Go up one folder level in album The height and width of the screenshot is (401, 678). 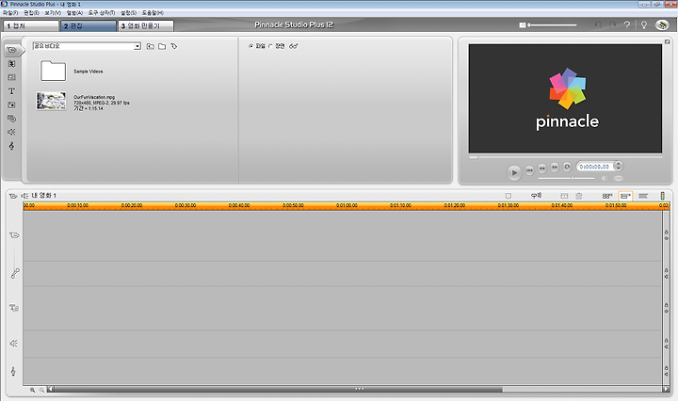click(x=150, y=46)
